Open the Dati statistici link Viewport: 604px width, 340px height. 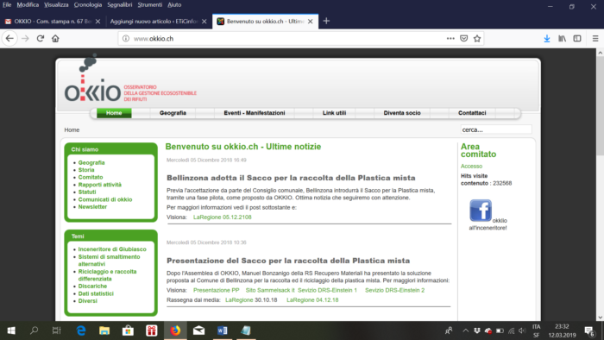(x=96, y=293)
